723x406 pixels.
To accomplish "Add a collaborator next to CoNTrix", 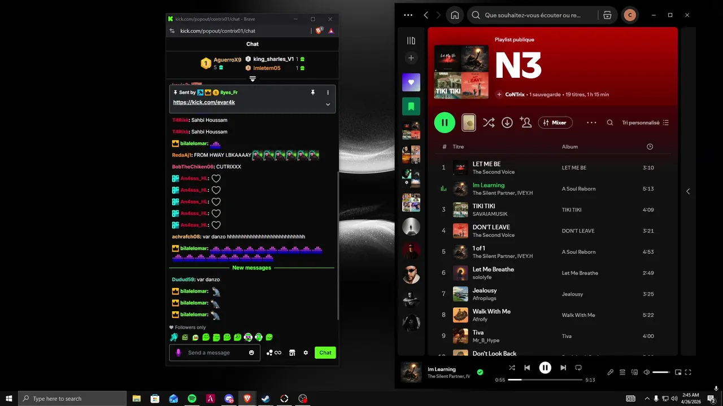I will click(x=499, y=95).
